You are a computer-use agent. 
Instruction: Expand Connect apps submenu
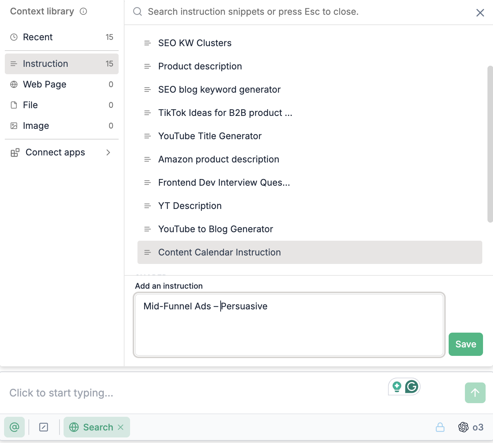(62, 152)
